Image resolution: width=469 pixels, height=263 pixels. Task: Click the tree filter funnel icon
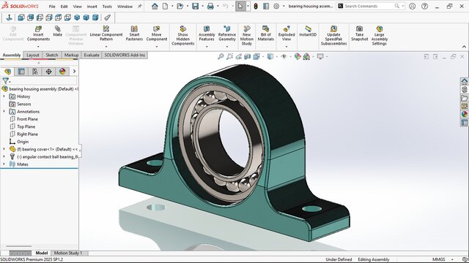coord(5,80)
